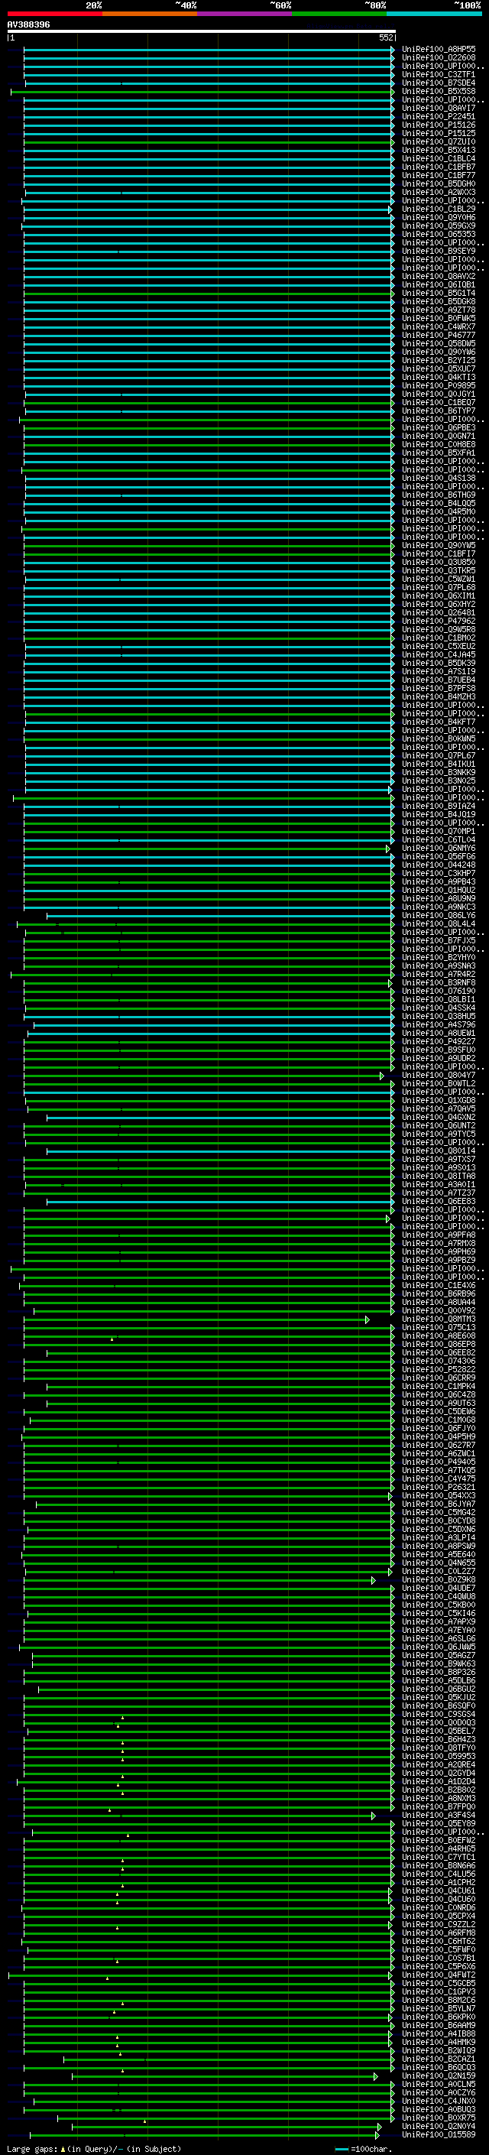Click the UniRef100_Q86LY6 cyan alignment bar
489x2155 pixels.
(x=217, y=916)
